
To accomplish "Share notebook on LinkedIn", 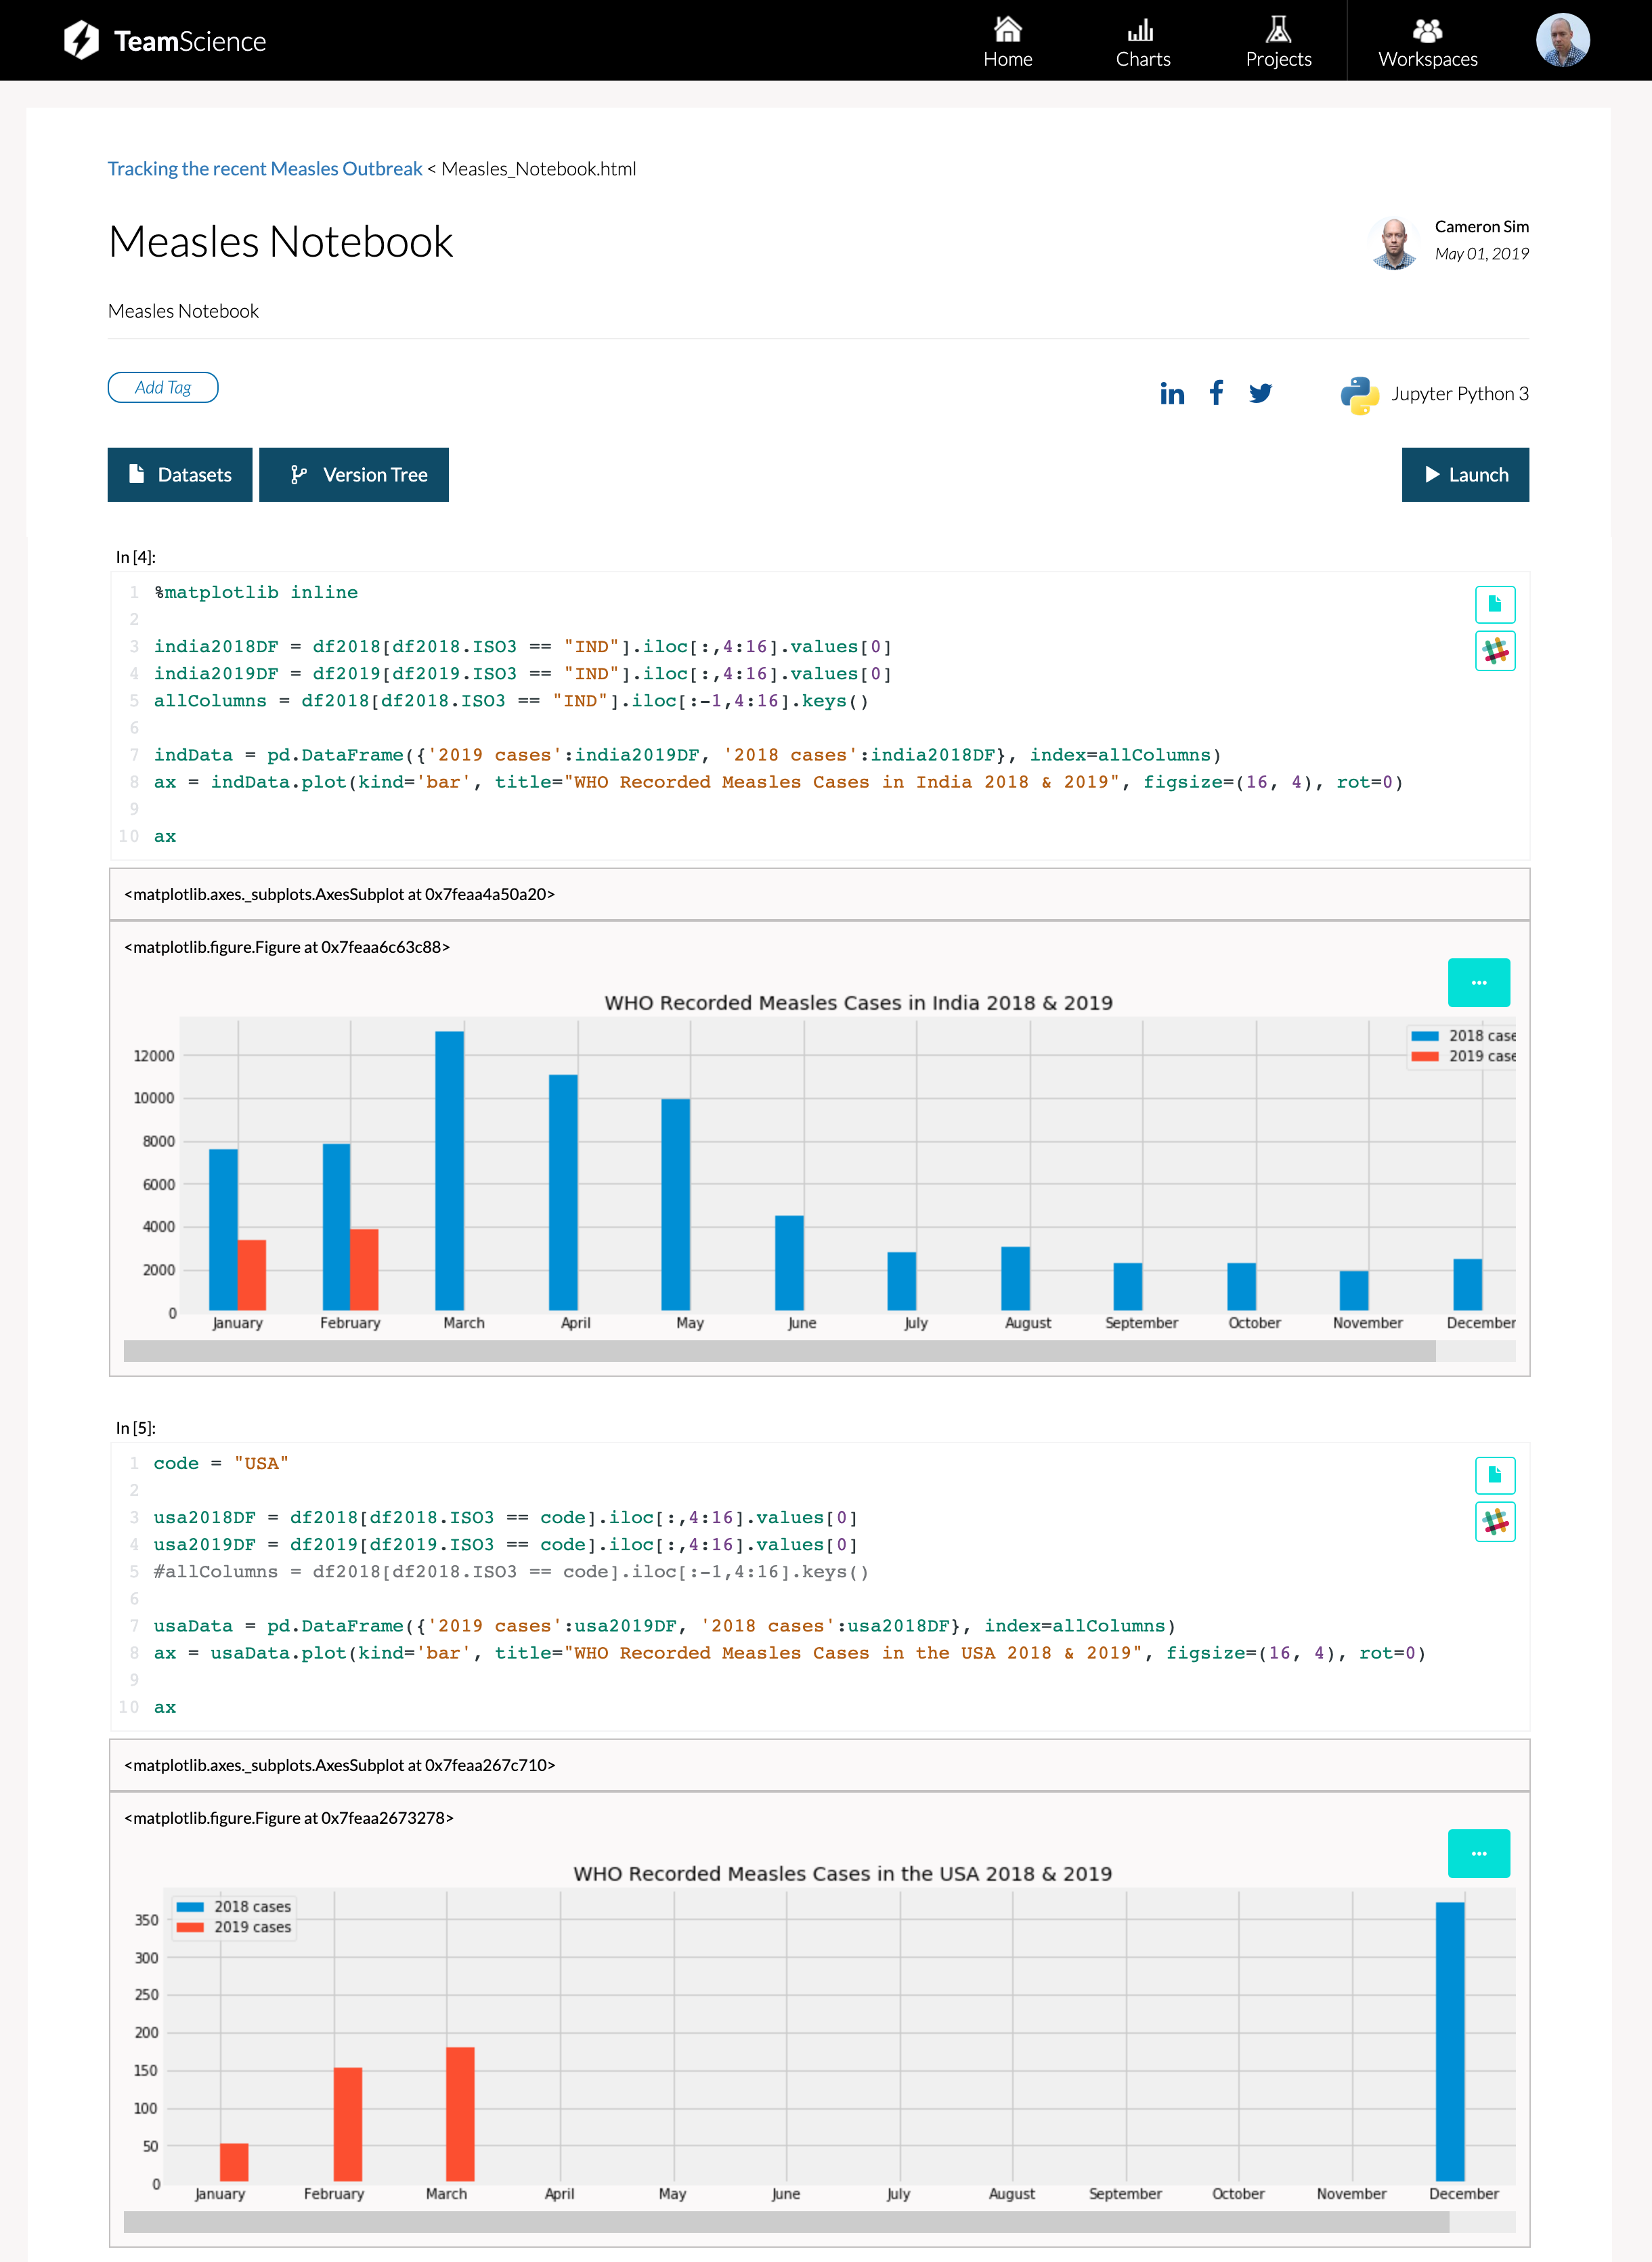I will coord(1171,393).
